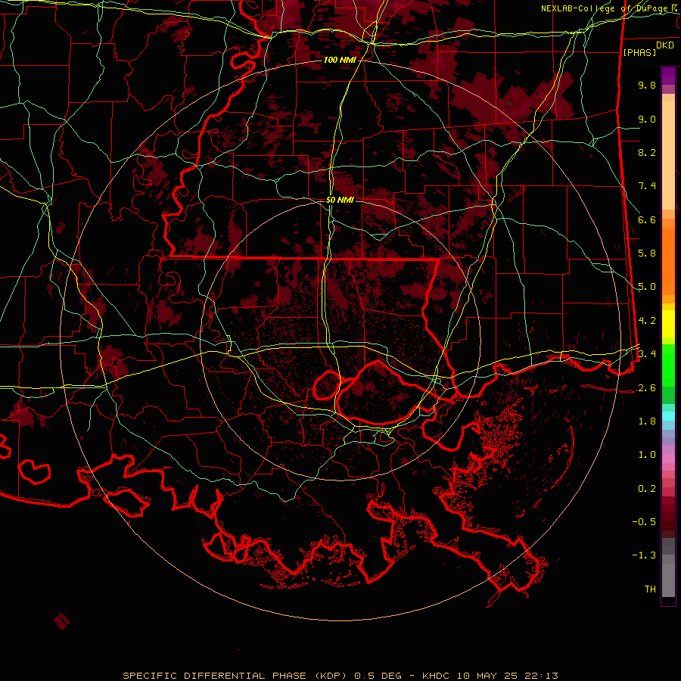This screenshot has width=681, height=681.
Task: Click the 6.6 value on the color scale
Action: pos(647,219)
